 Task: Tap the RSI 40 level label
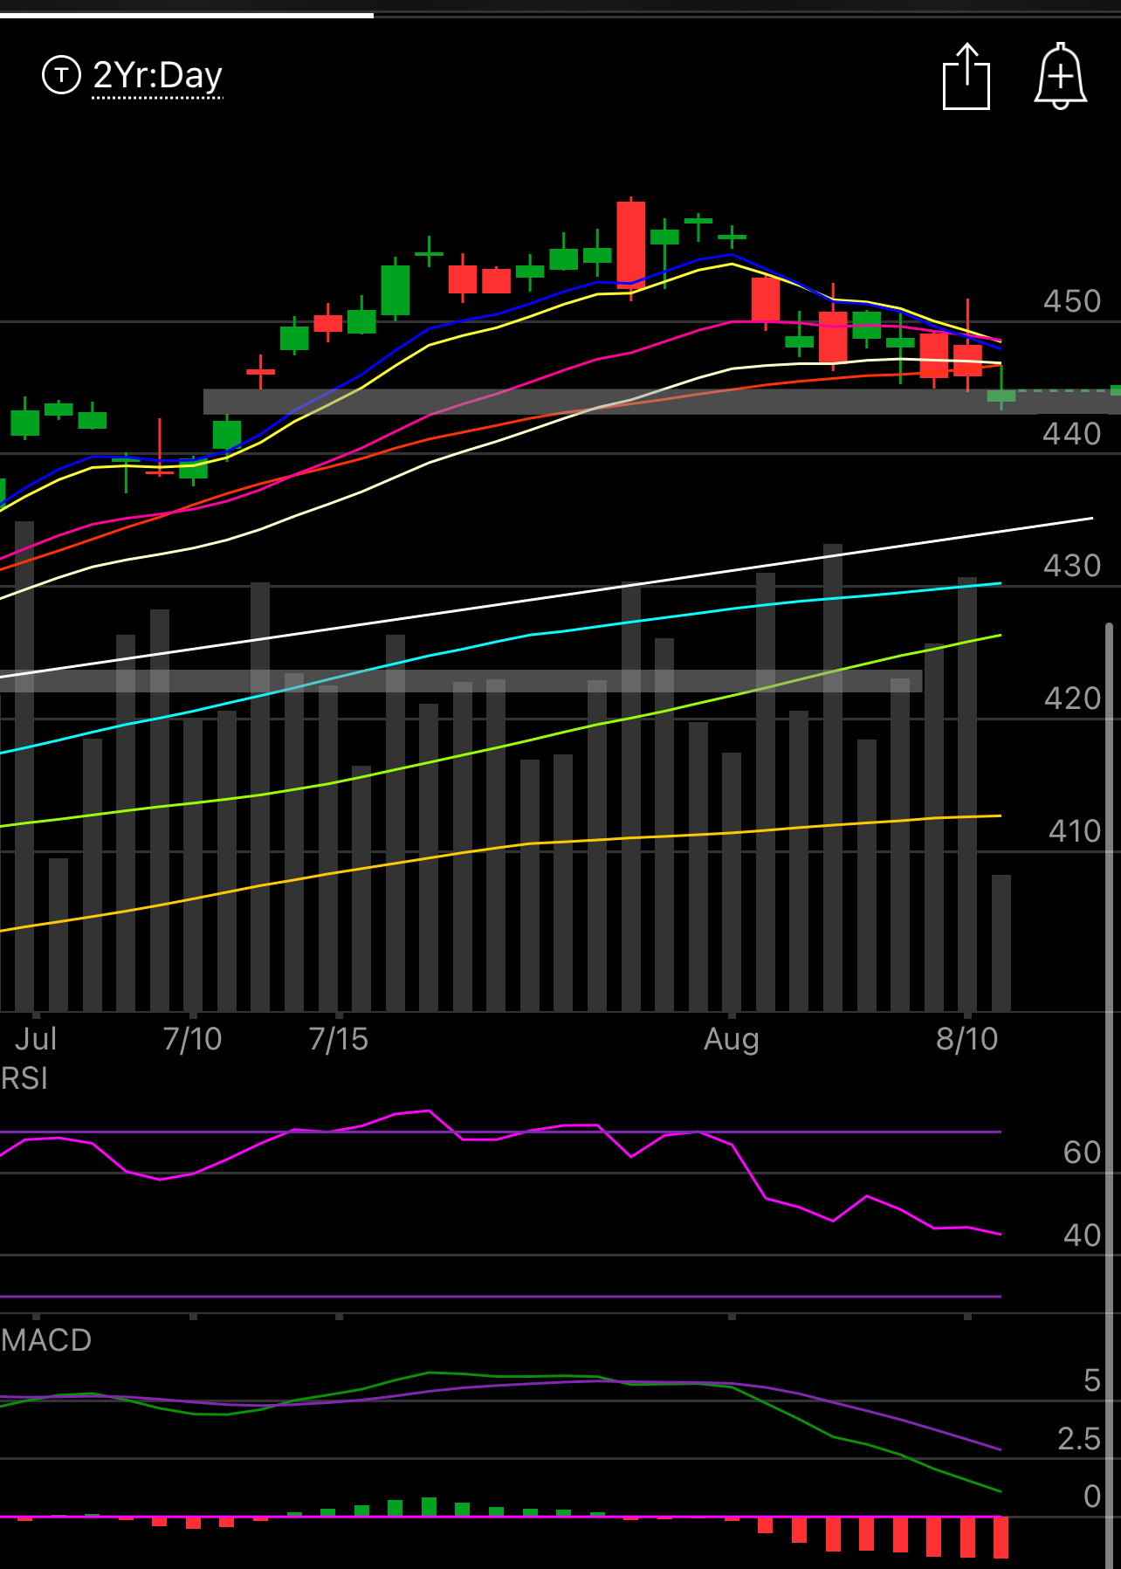[x=1082, y=1235]
